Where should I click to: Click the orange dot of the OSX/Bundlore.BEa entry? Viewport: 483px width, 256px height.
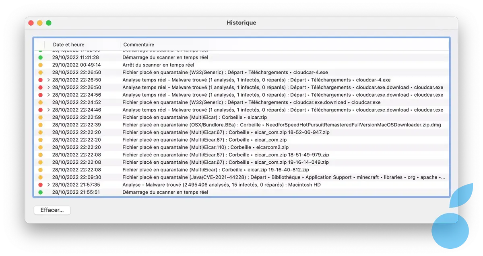(40, 125)
